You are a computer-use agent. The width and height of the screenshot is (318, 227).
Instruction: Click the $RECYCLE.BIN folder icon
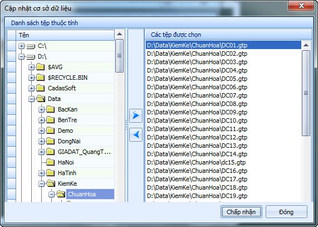(40, 78)
